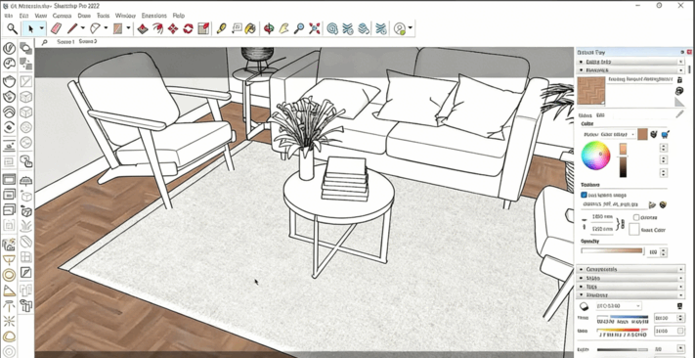
Task: Collapse the Entity Info panel
Action: pyautogui.click(x=631, y=62)
